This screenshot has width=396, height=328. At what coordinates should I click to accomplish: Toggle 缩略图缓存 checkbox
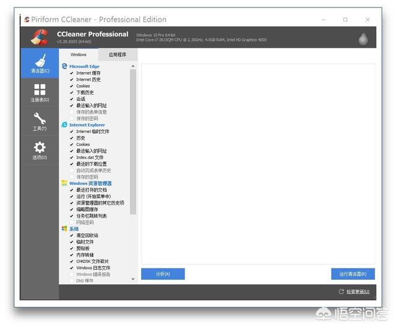pyautogui.click(x=72, y=209)
